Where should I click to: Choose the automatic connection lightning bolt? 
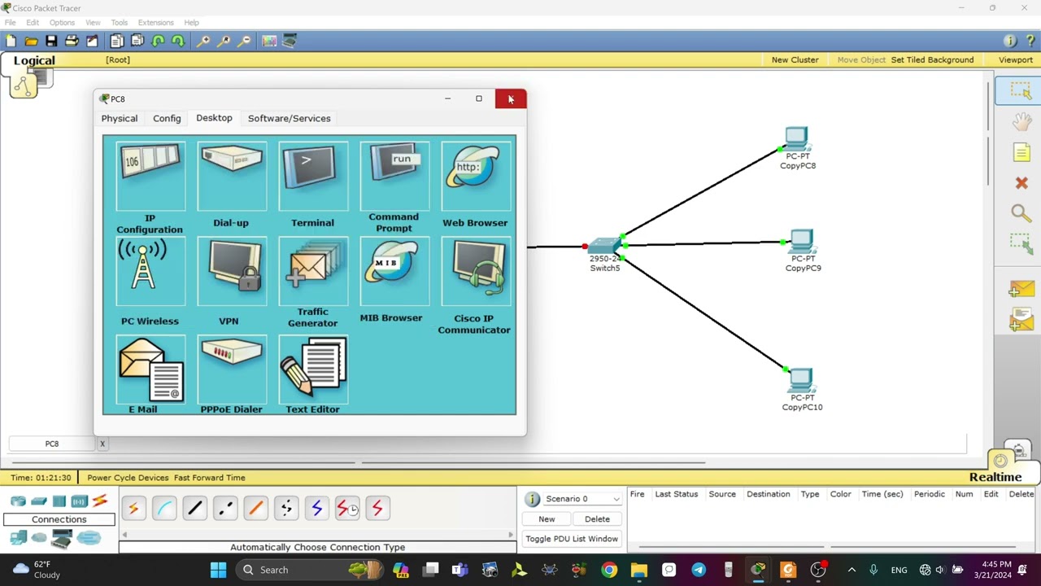click(x=133, y=509)
